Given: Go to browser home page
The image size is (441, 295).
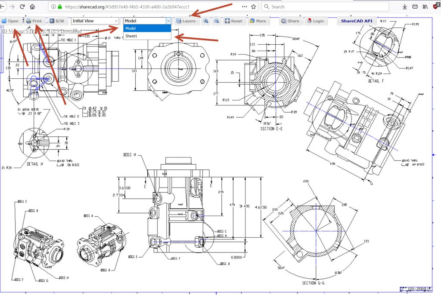Looking at the screenshot, I should click(33, 7).
